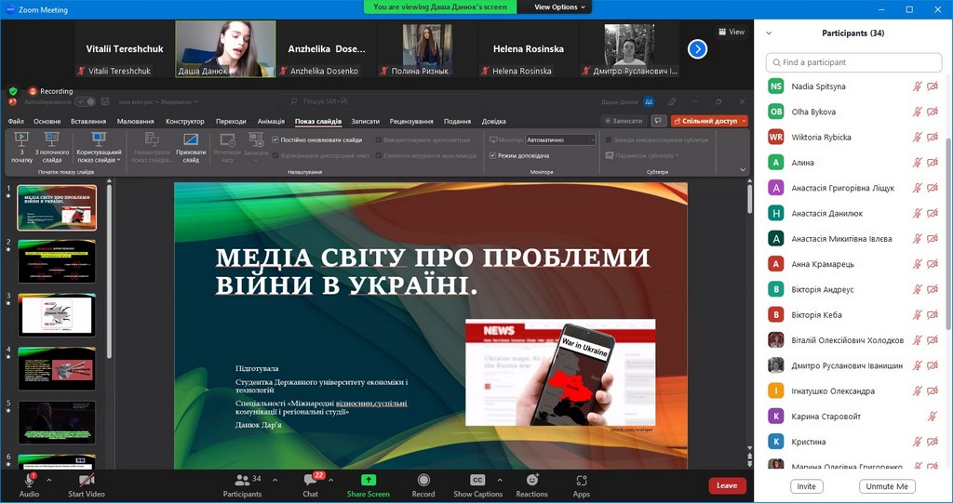Open the Chat panel icon
This screenshot has height=503, width=953.
[x=310, y=481]
